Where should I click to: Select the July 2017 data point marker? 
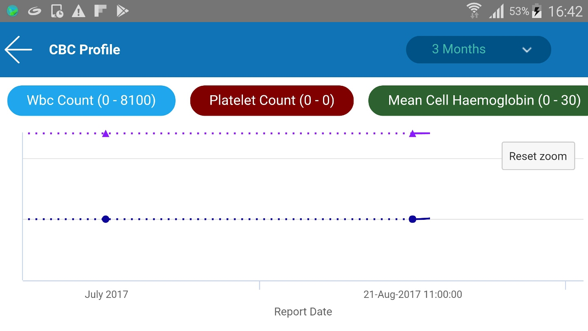(x=105, y=219)
